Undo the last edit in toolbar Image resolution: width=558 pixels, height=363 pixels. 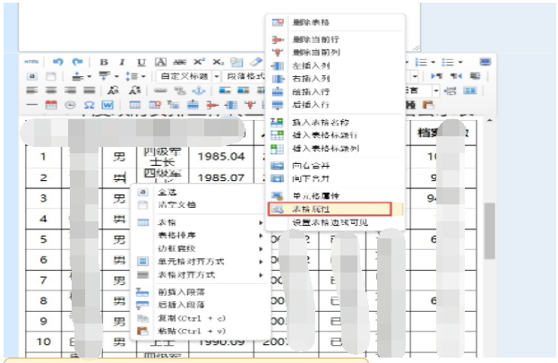click(x=57, y=62)
